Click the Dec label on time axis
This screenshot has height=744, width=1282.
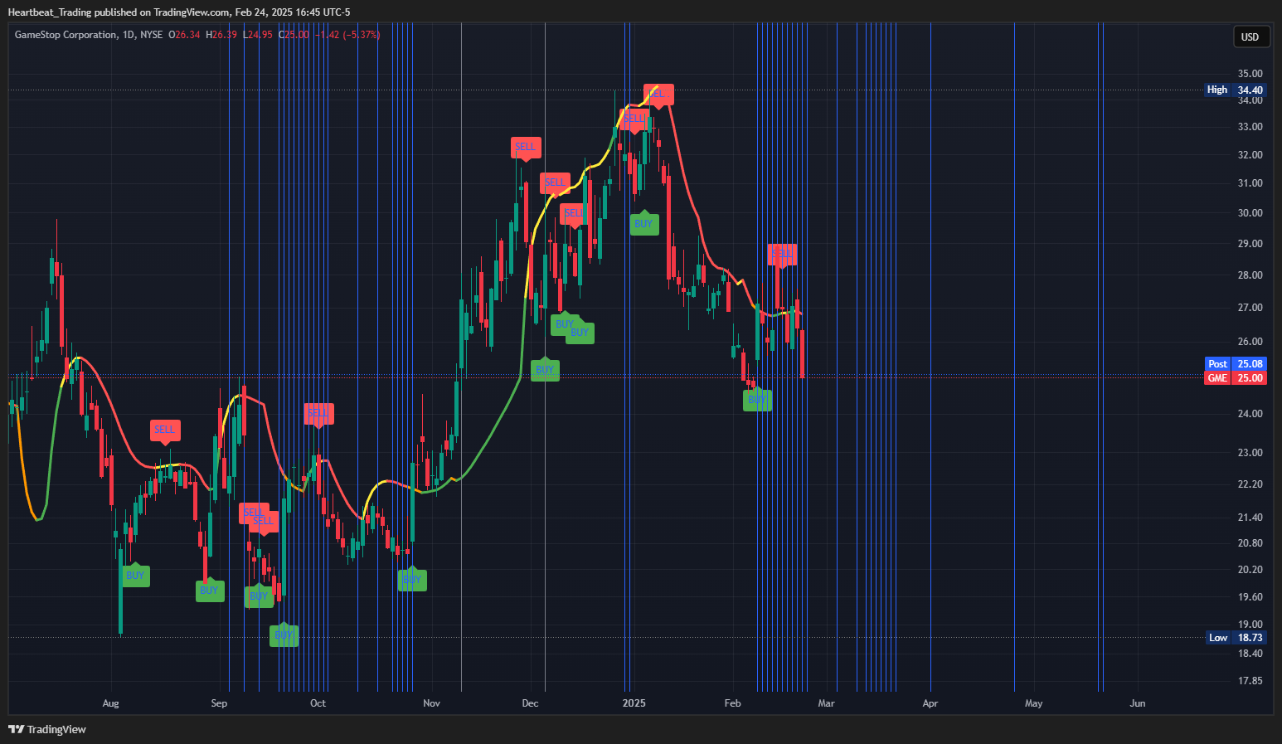tap(530, 703)
